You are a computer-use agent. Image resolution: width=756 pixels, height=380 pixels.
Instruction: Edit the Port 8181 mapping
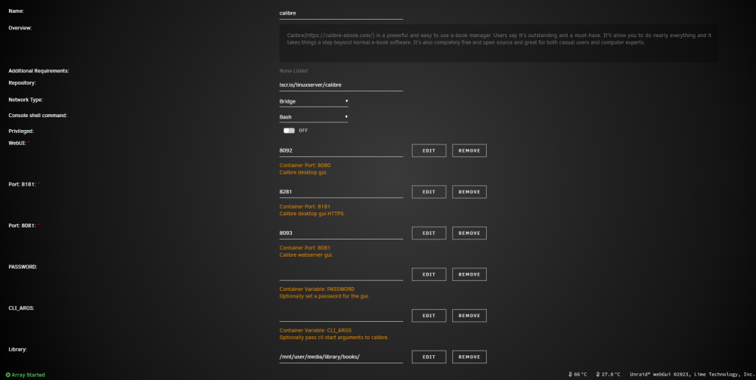click(x=429, y=192)
